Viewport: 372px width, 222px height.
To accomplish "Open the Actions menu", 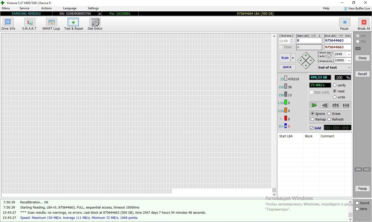I will pos(47,8).
